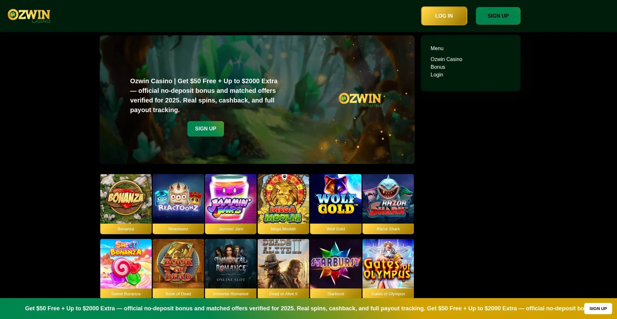The height and width of the screenshot is (319, 617).
Task: Click the Dead or Alive II label
Action: pos(283,294)
